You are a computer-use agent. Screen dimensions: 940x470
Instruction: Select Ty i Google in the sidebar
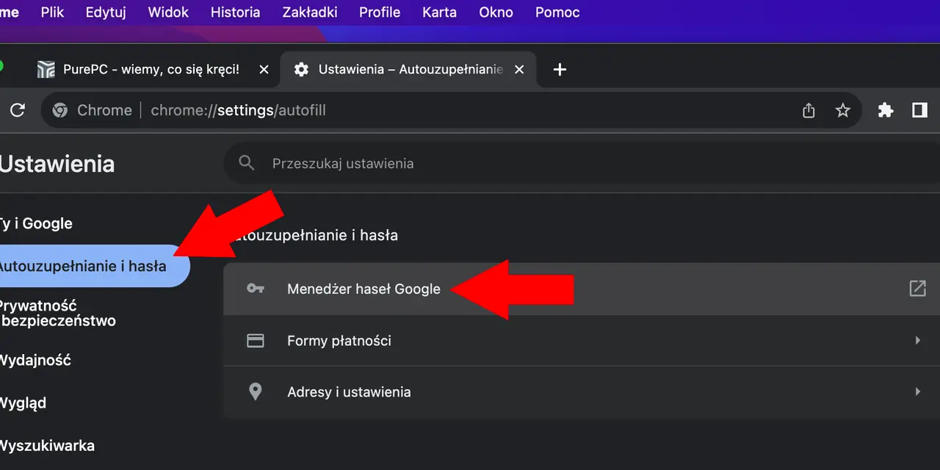pyautogui.click(x=35, y=223)
